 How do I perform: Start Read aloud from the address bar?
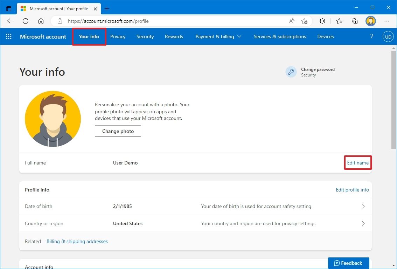[291, 21]
